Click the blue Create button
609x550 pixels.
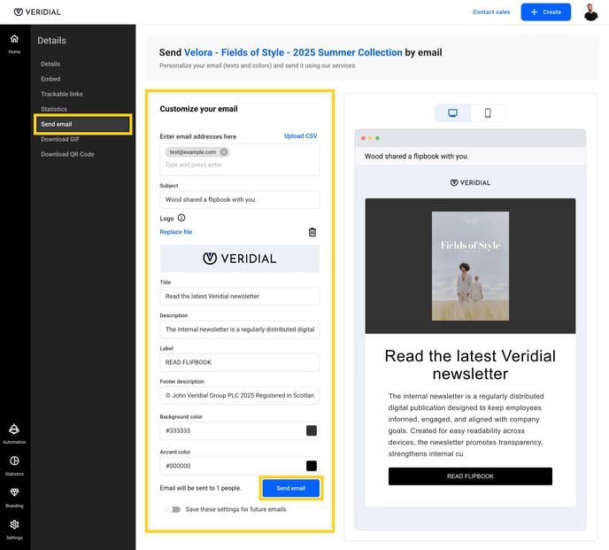tap(545, 12)
